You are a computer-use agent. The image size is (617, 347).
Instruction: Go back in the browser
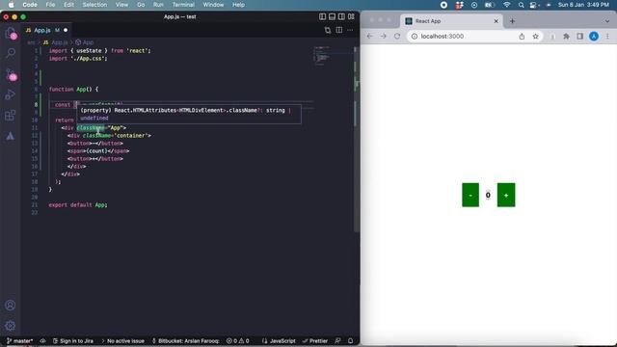point(369,37)
